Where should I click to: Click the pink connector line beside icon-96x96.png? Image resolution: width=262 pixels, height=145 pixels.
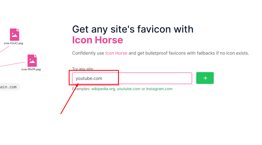click(x=12, y=64)
